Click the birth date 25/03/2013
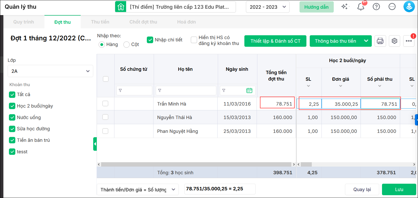This screenshot has height=198, width=418. (237, 131)
